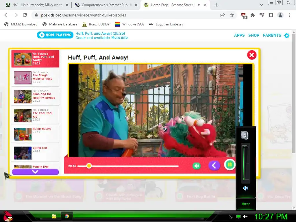The height and width of the screenshot is (222, 296).
Task: Open the Chrome profile avatar
Action: click(280, 15)
